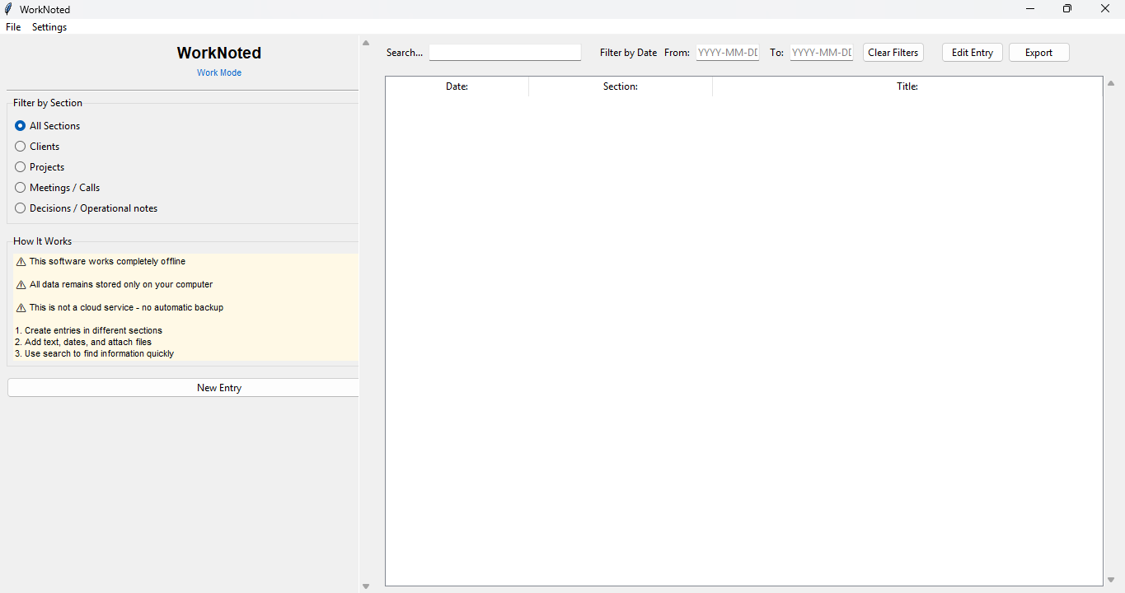Minimize the WorkNoted window
This screenshot has width=1125, height=593.
point(1030,9)
